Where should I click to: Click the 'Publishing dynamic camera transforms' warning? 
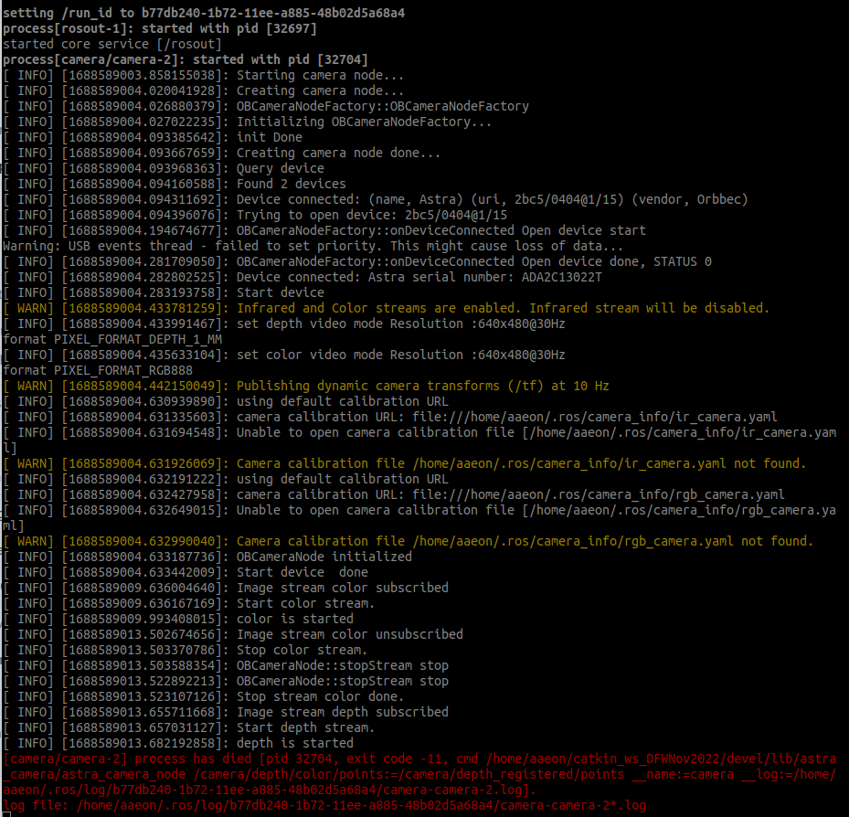coord(422,387)
